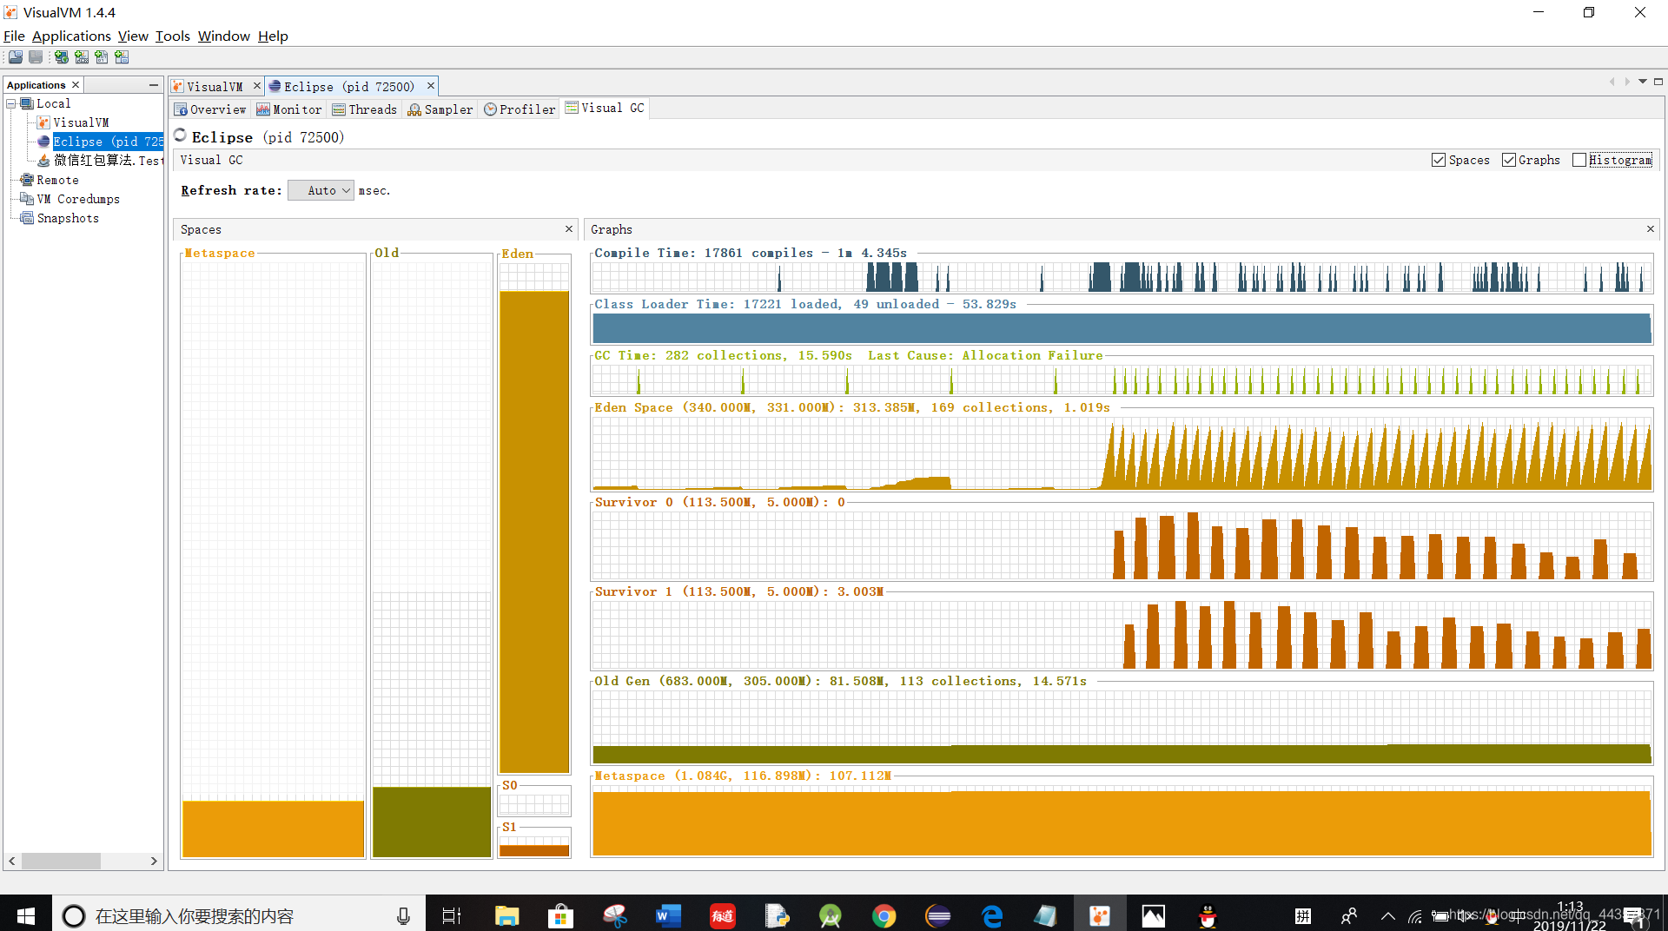Switch to the VisualVM document tab

click(x=214, y=86)
